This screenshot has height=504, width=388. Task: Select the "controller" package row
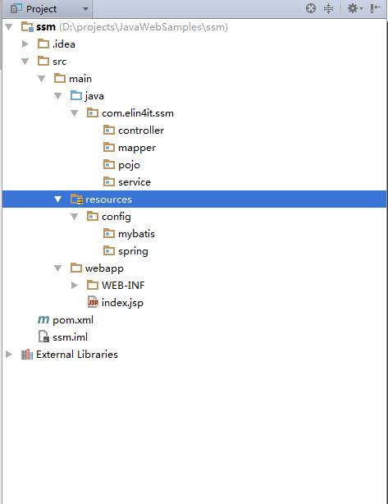[194, 131]
